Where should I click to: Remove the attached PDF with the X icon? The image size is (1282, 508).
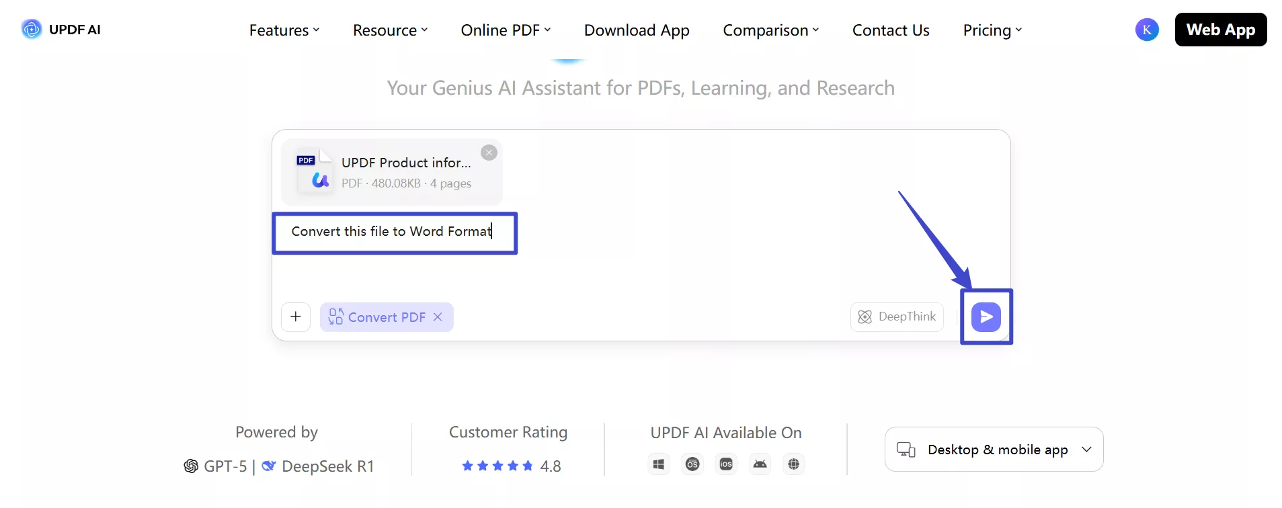point(489,153)
